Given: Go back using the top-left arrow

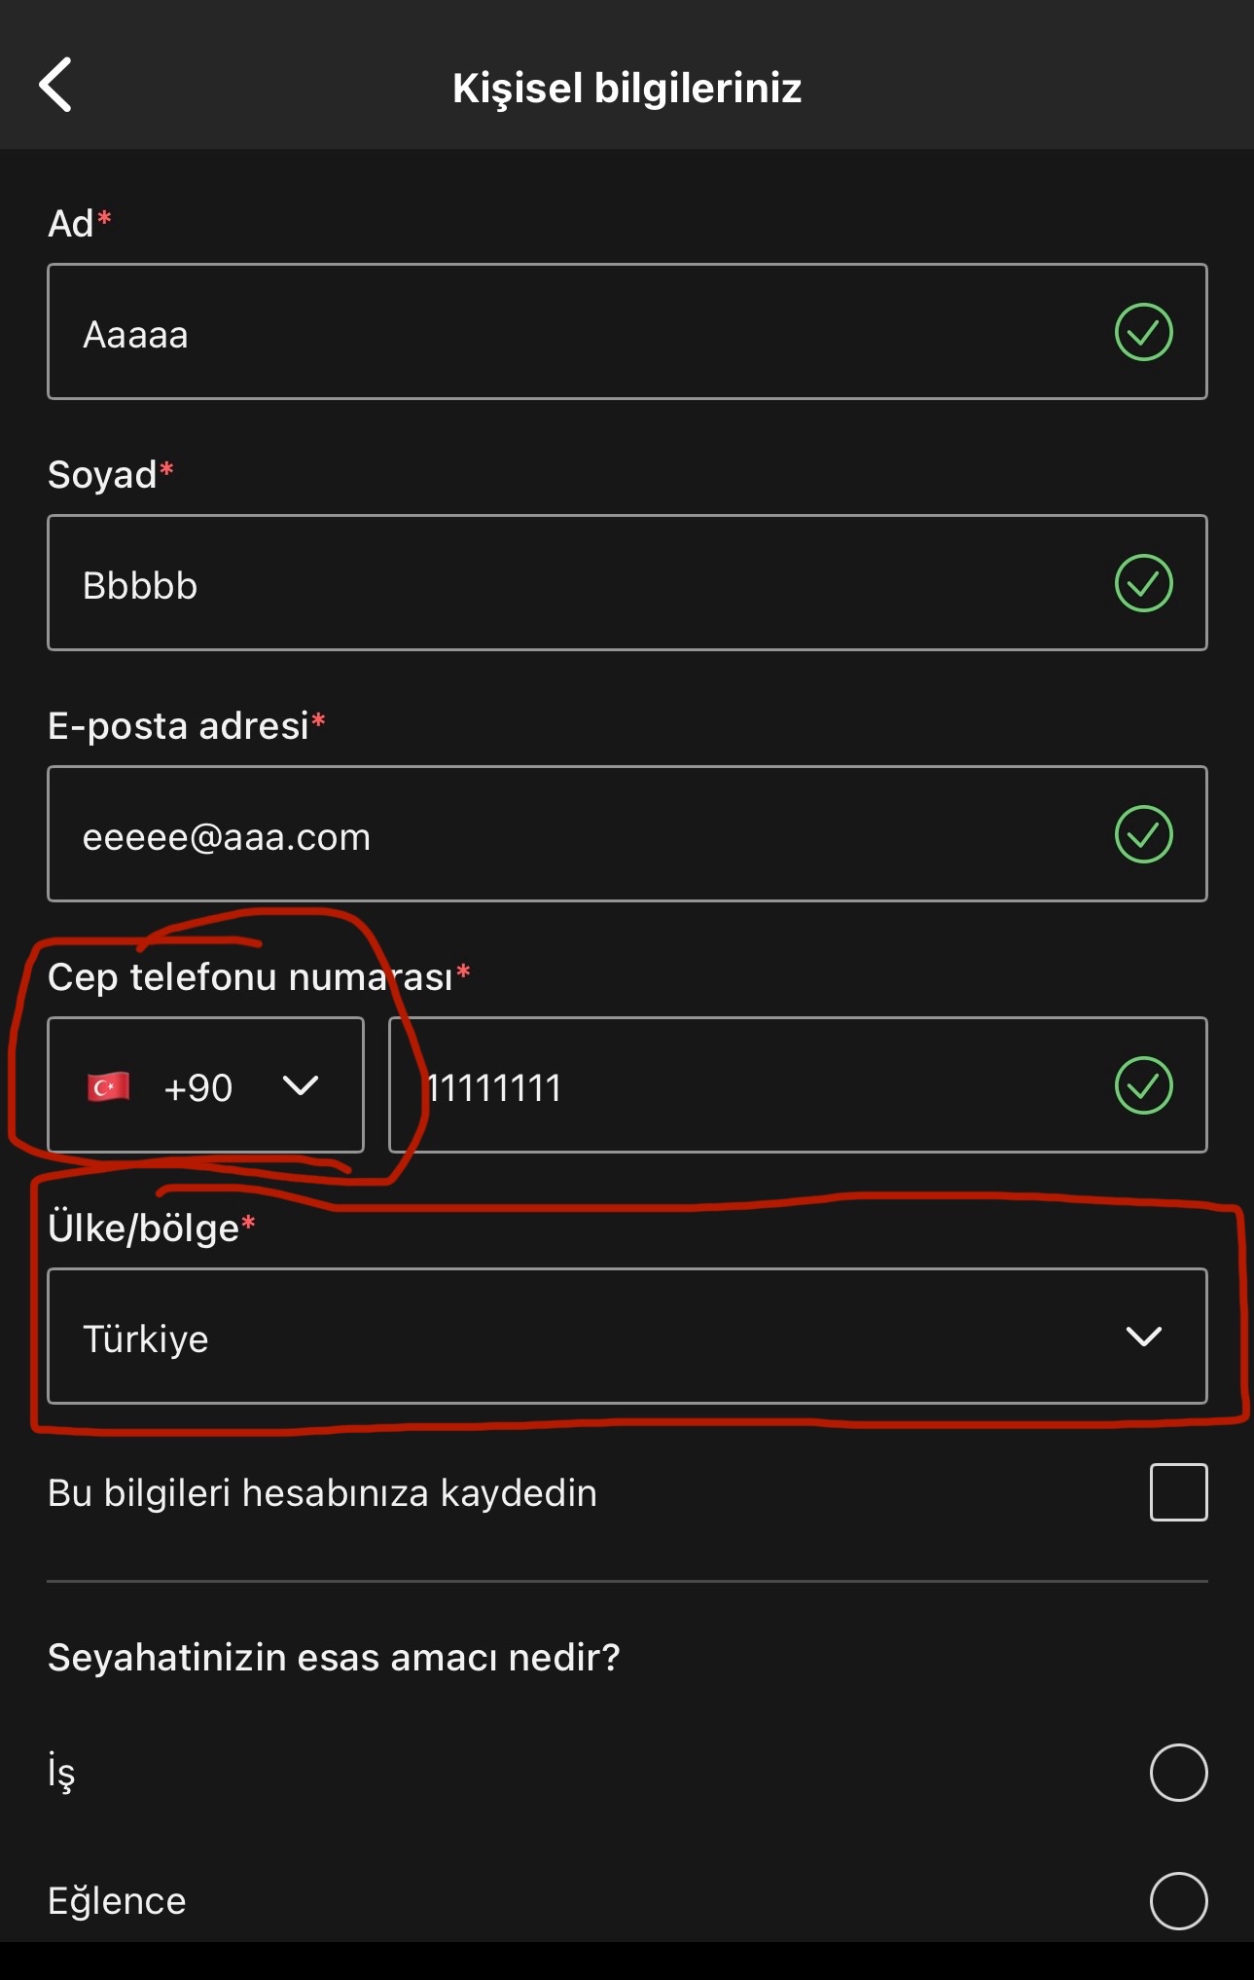Looking at the screenshot, I should click(55, 86).
